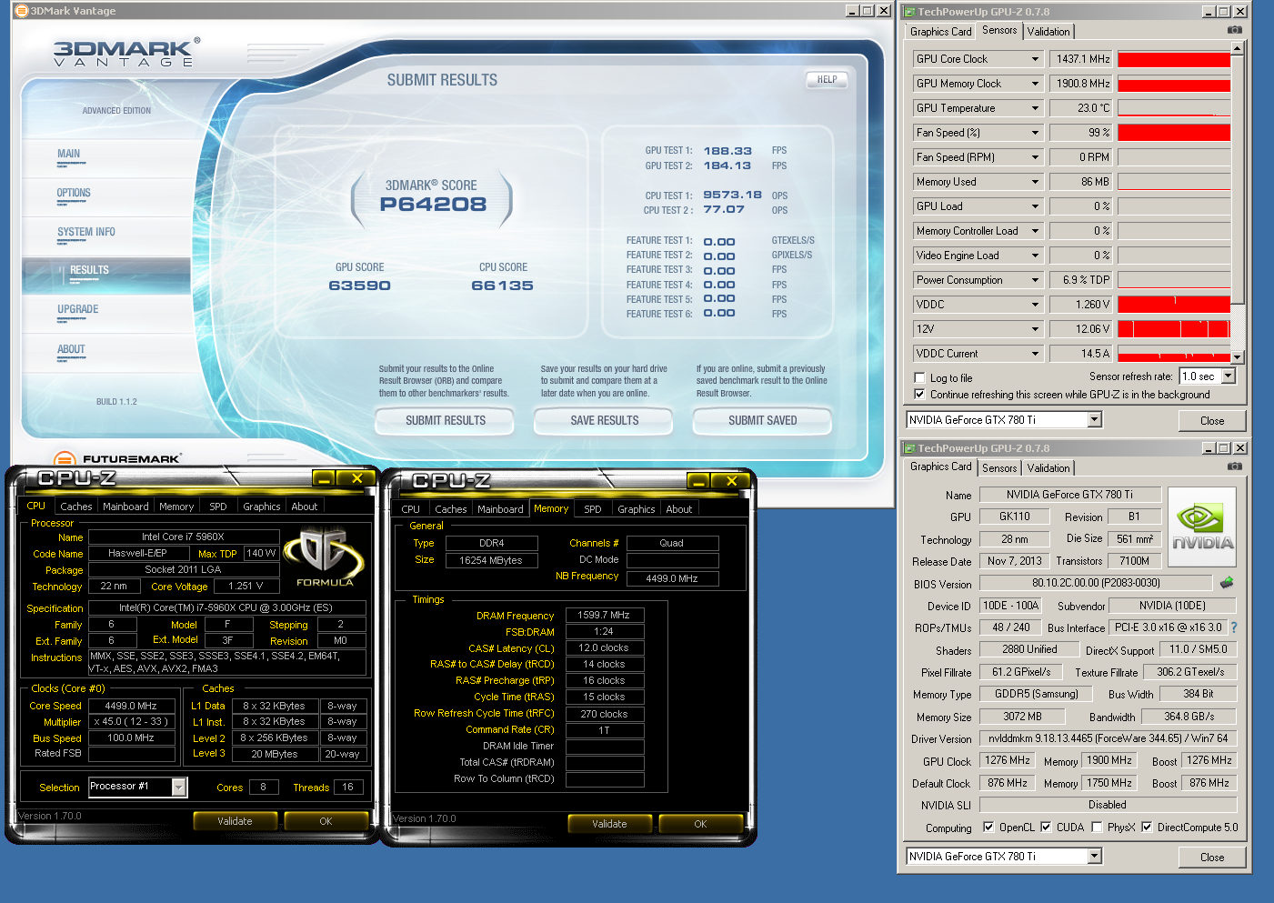Open Power Consumption sensor dropdown
This screenshot has height=903, width=1274.
[x=1035, y=280]
